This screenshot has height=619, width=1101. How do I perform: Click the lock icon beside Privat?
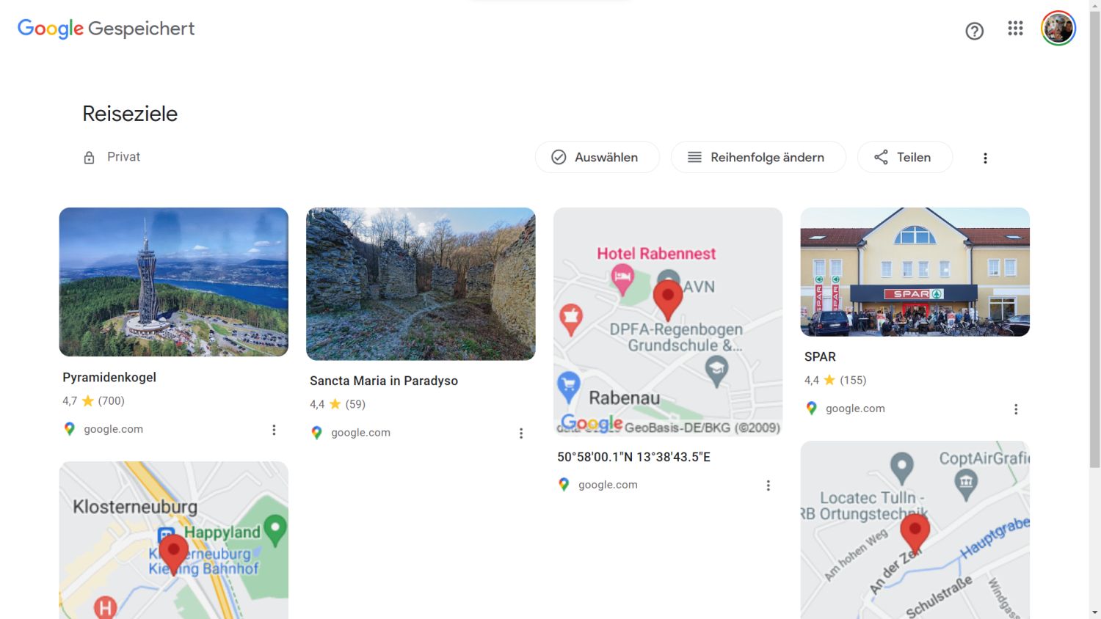coord(89,158)
